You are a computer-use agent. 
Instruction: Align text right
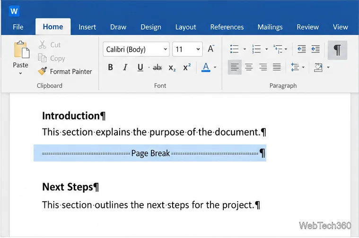[263, 67]
